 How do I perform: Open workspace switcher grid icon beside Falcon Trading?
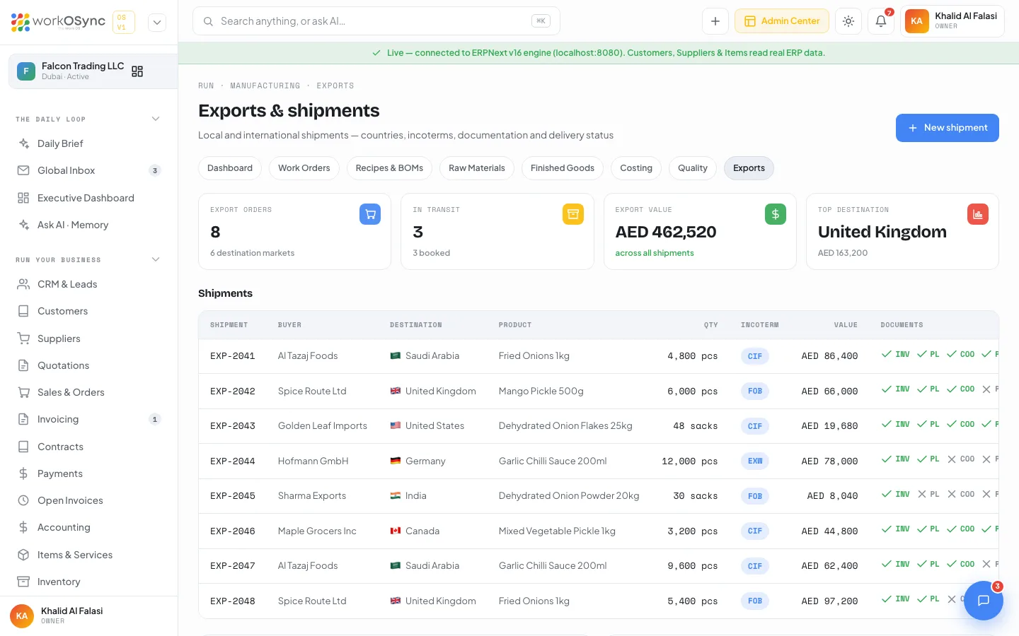click(x=137, y=71)
